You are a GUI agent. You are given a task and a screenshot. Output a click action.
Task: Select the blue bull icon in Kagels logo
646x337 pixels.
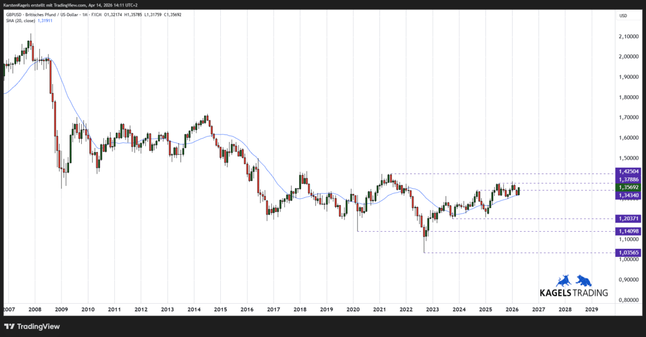pyautogui.click(x=564, y=280)
